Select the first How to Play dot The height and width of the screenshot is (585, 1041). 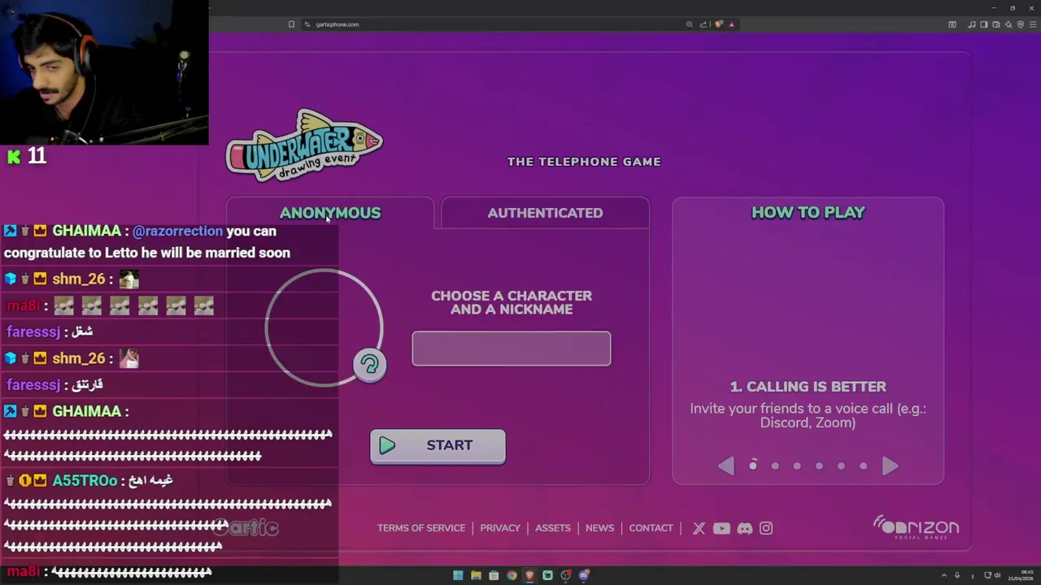pyautogui.click(x=753, y=466)
